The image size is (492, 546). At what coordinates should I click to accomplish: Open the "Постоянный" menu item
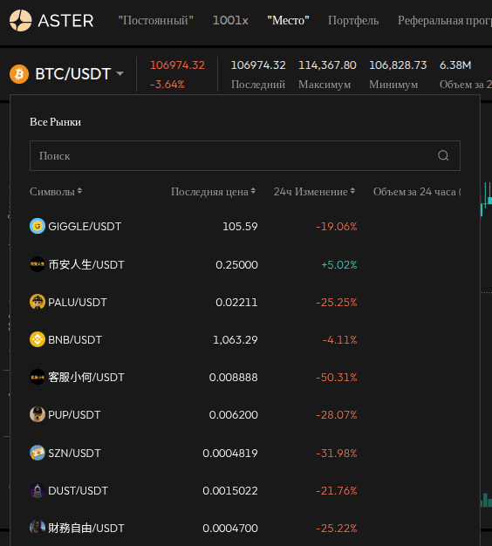pos(155,21)
